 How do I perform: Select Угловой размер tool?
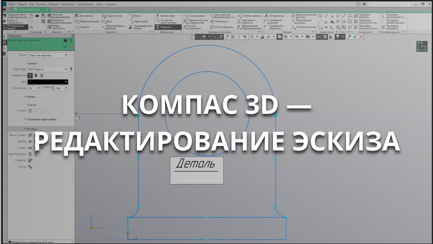(304, 27)
